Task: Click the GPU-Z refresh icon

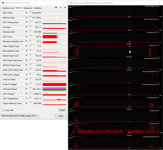Action: click(61, 7)
